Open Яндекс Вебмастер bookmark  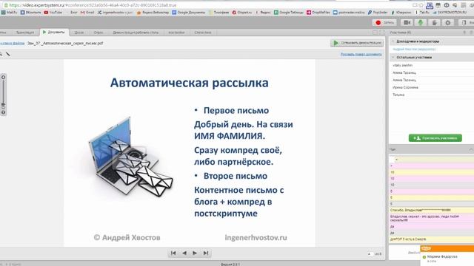(153, 13)
